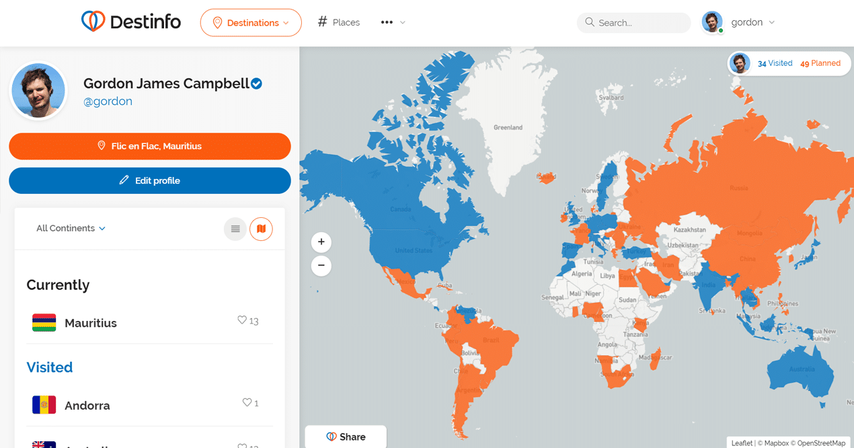This screenshot has height=448, width=854.
Task: Click the Flic en Flac, Mauritius button
Action: (x=150, y=146)
